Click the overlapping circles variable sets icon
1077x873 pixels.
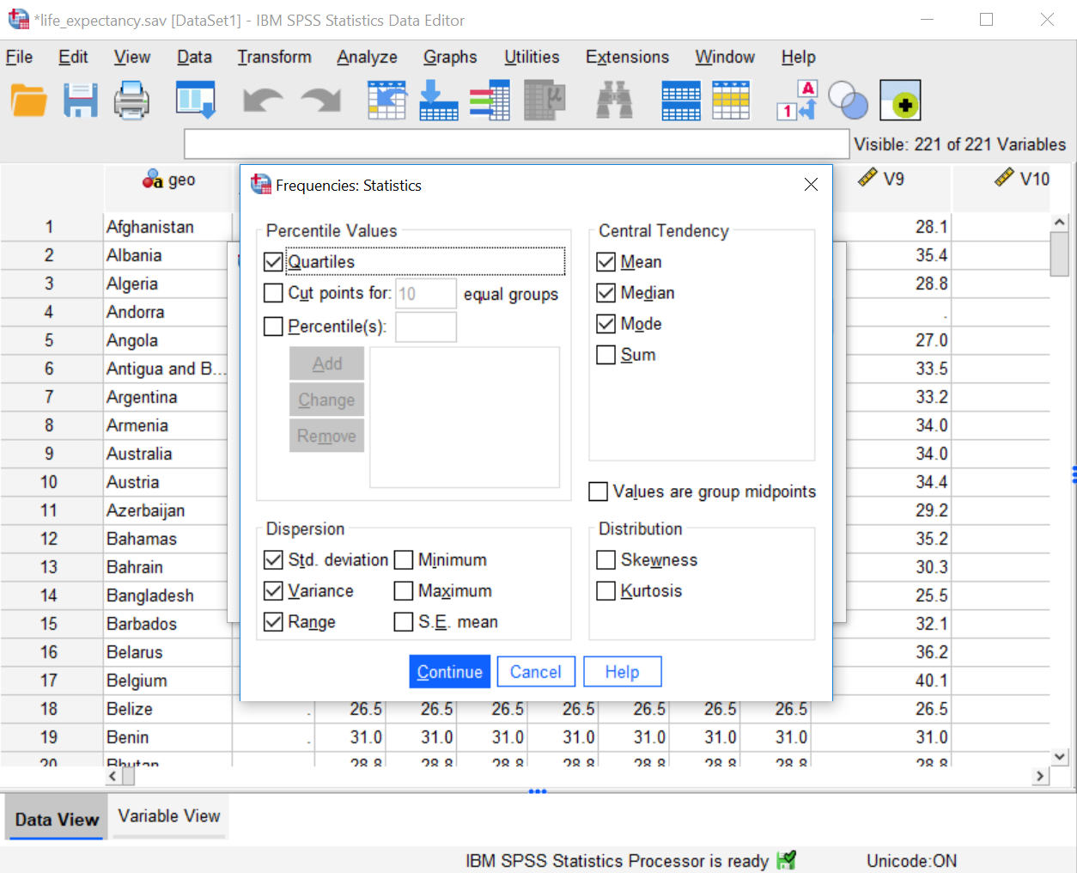848,101
